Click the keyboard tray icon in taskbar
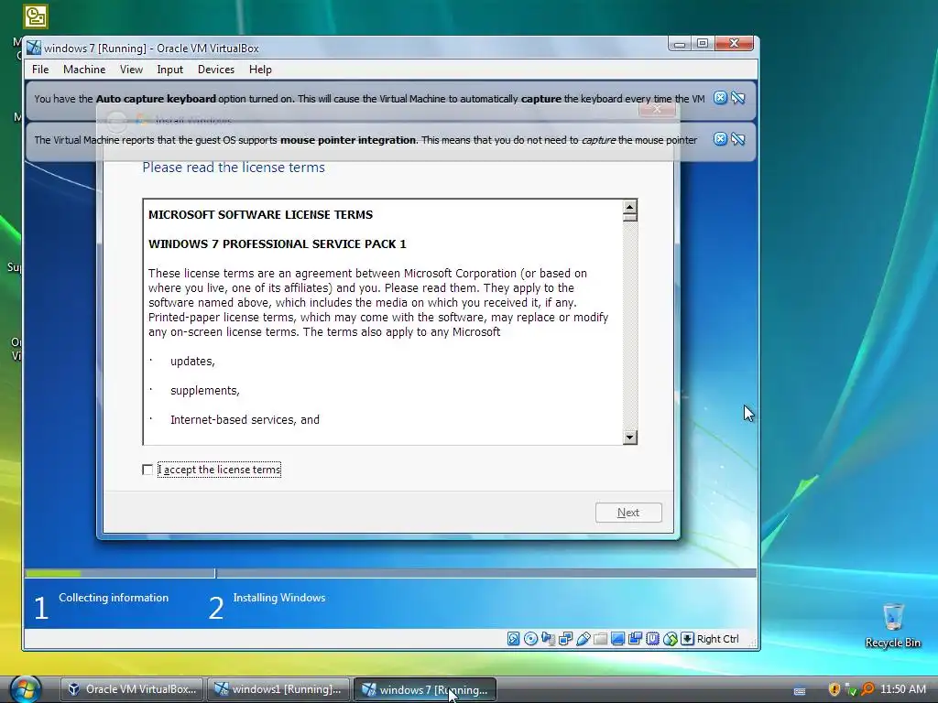938x703 pixels. coord(799,690)
